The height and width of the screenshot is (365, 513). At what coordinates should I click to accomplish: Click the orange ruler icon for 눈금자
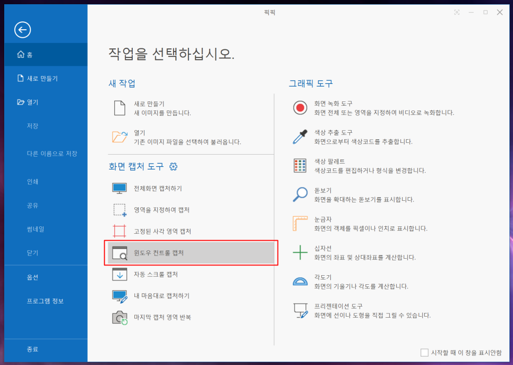(x=300, y=223)
